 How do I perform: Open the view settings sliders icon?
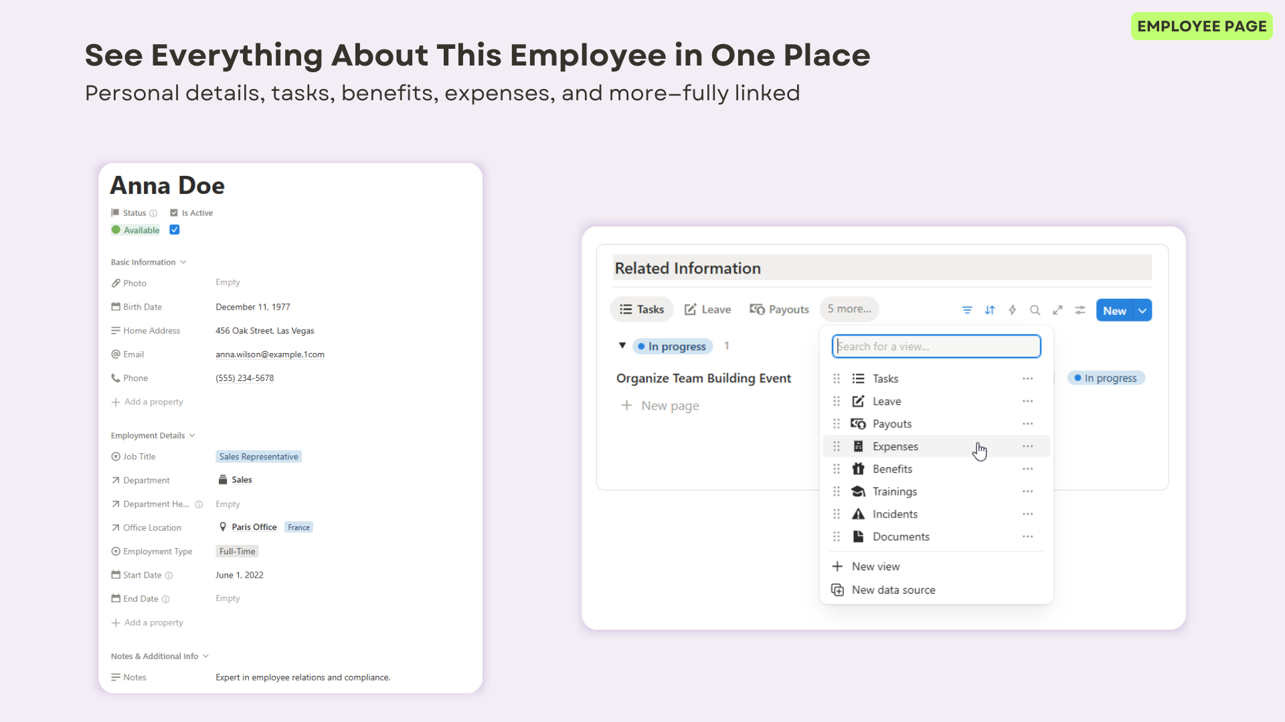(x=1080, y=310)
